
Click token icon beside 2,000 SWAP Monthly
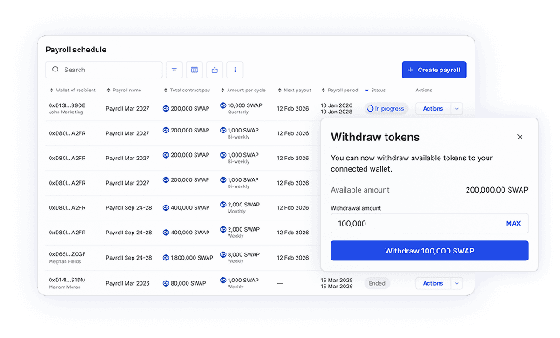tap(222, 205)
